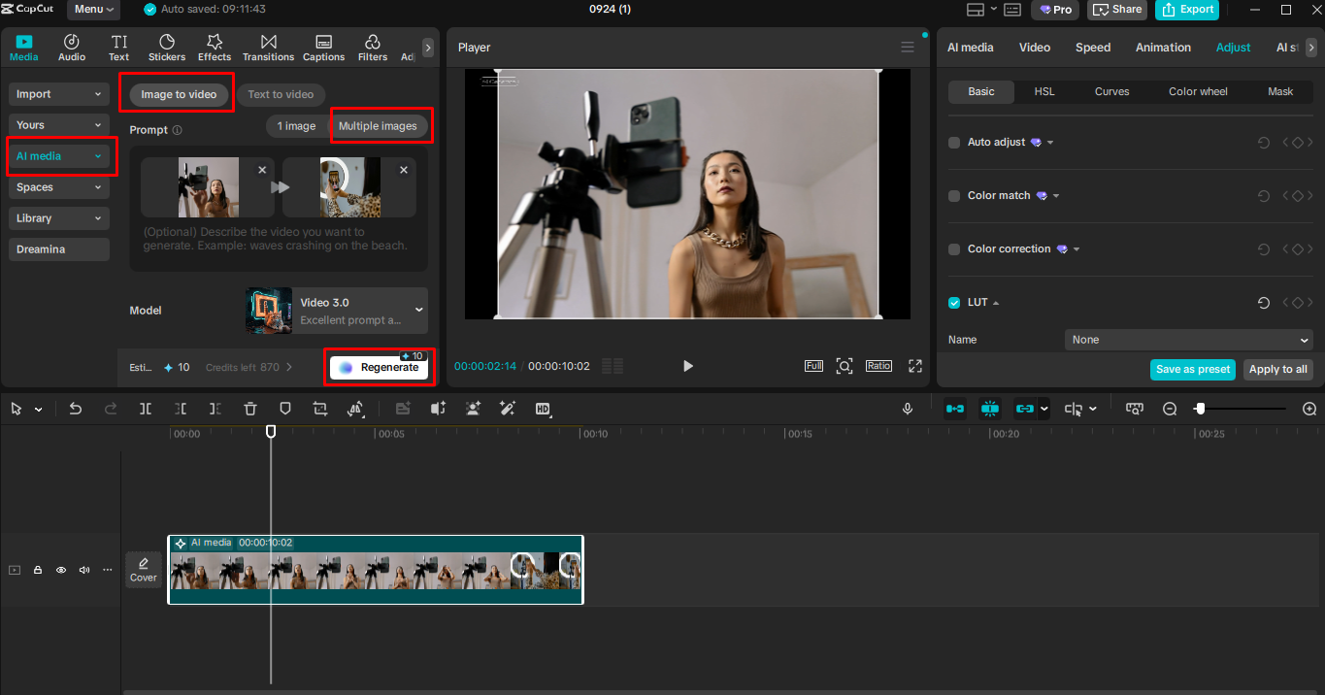Delete the selected clip with the trash icon
The height and width of the screenshot is (695, 1325).
(x=250, y=409)
